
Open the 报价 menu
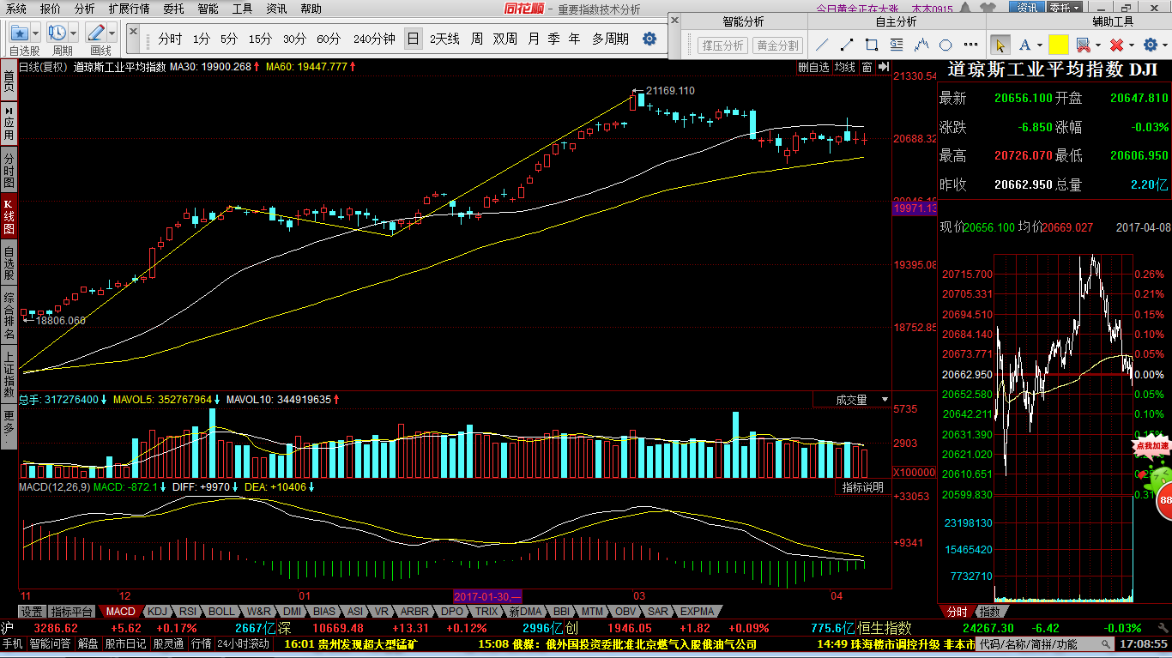(51, 9)
